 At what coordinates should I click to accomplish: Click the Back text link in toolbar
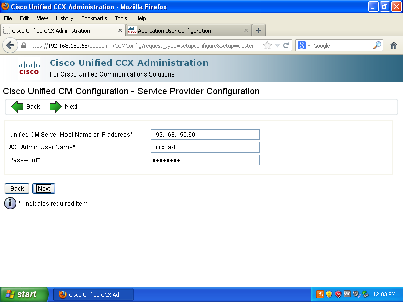click(x=33, y=107)
